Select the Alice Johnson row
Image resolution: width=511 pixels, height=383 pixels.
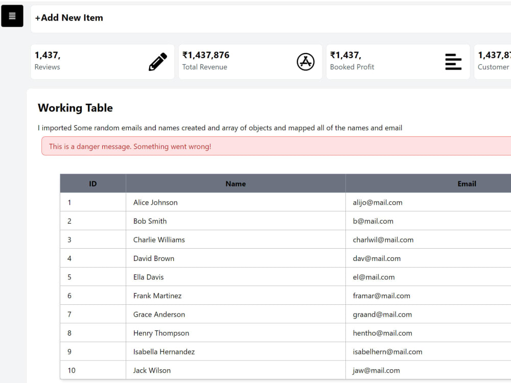[x=286, y=202]
